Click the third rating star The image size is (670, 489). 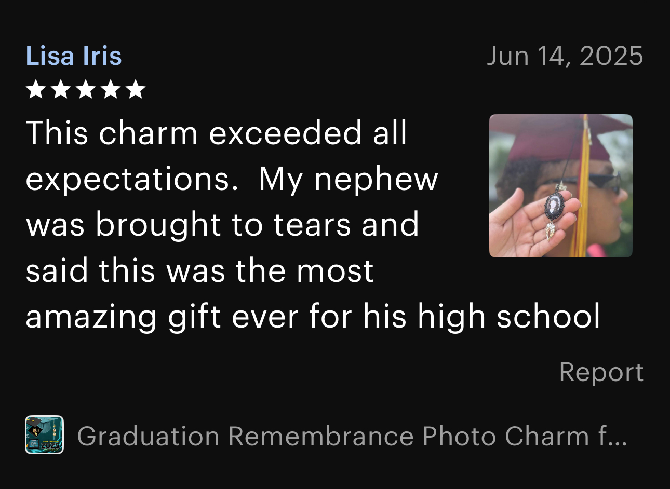click(86, 89)
